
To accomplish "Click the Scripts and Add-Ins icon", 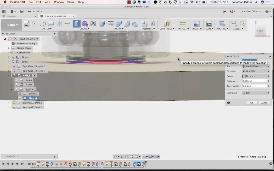I will pyautogui.click(x=222, y=24).
